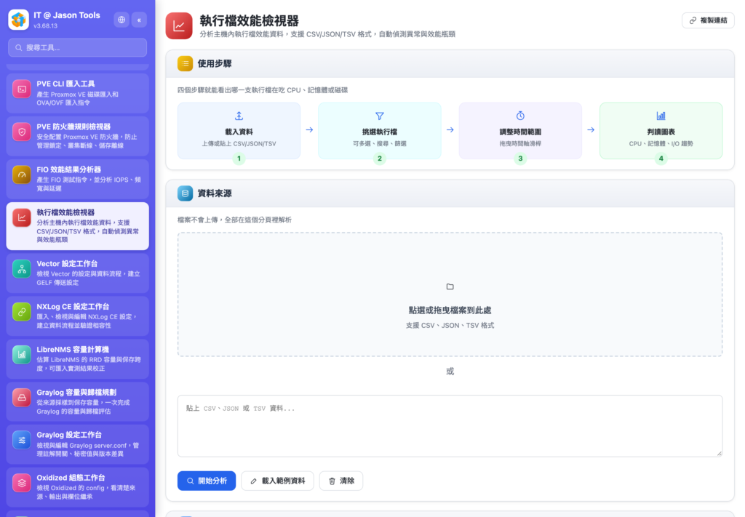Click the PVE 防火牆規則檢視器 shield icon
745x517 pixels.
(x=22, y=132)
